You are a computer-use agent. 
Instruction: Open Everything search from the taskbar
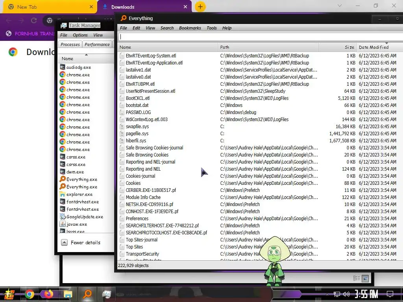point(87,293)
